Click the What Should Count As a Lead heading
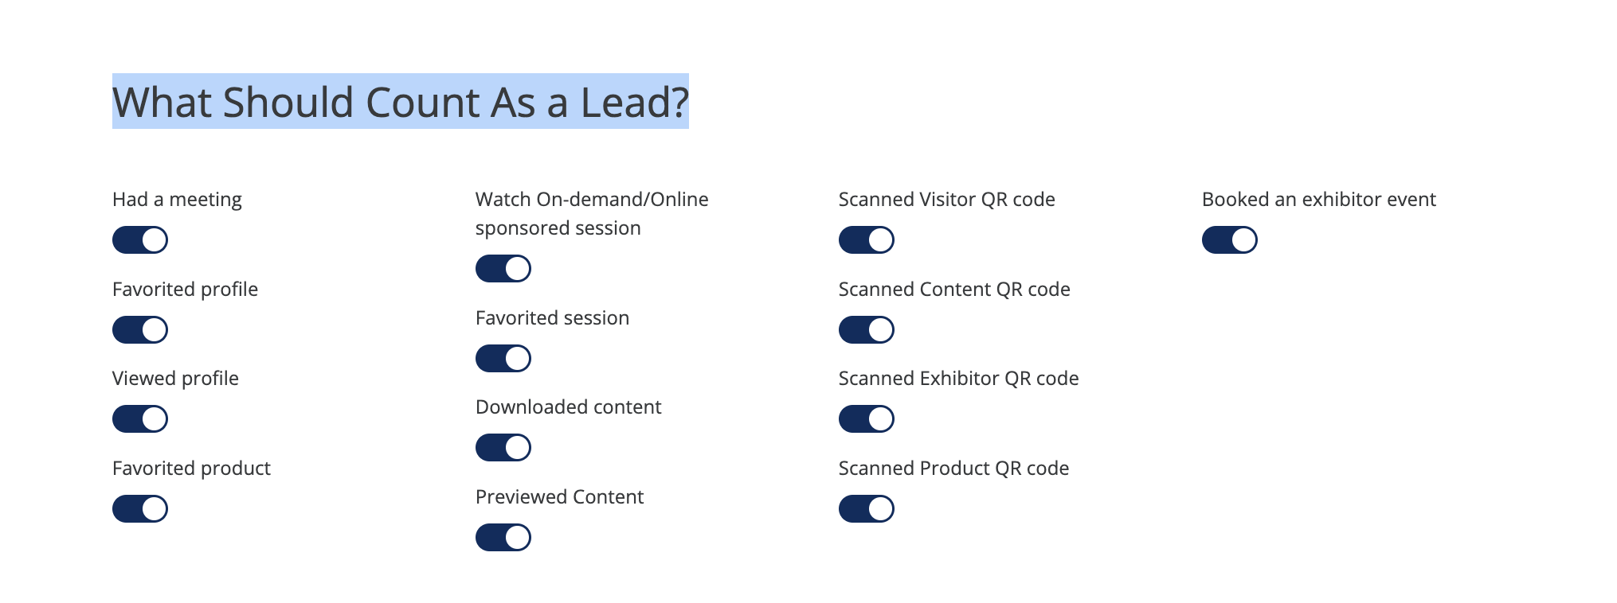 pos(400,102)
